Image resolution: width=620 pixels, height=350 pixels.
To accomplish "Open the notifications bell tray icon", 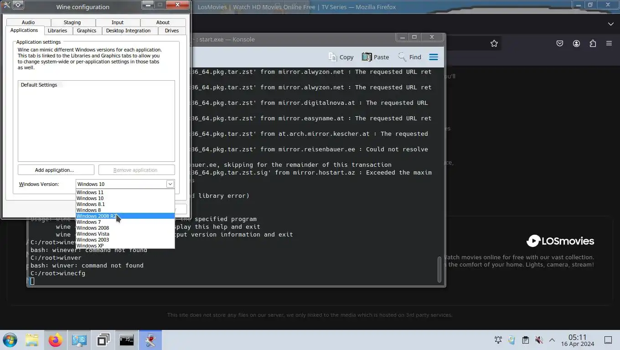I will point(498,340).
